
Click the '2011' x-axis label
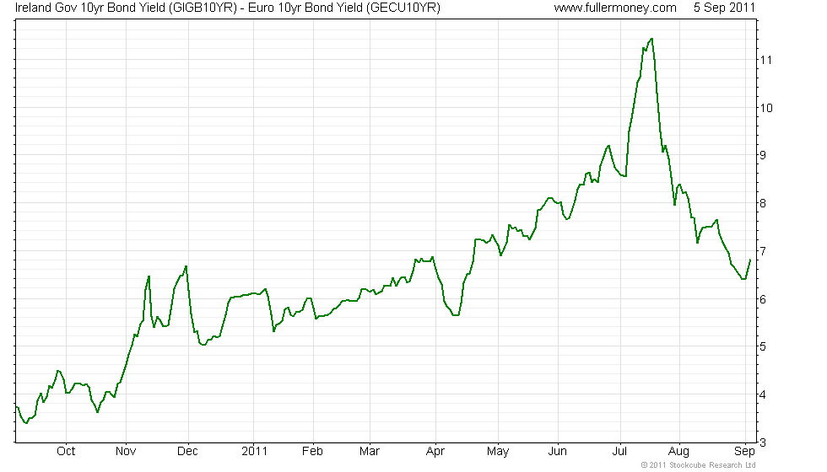(x=255, y=452)
